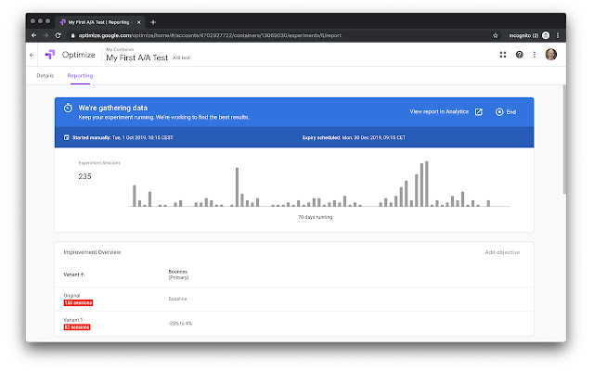Go back with the browser back arrow
Screen dimensions: 594x371
click(33, 35)
